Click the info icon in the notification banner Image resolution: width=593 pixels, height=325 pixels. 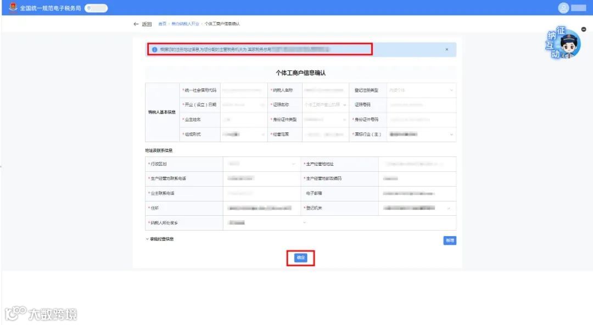click(154, 49)
